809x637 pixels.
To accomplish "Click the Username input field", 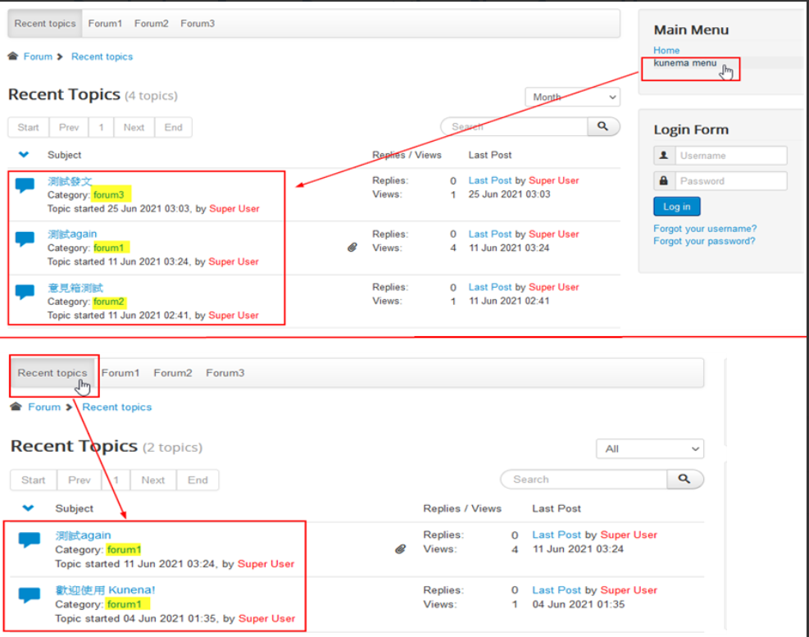I will tap(730, 156).
